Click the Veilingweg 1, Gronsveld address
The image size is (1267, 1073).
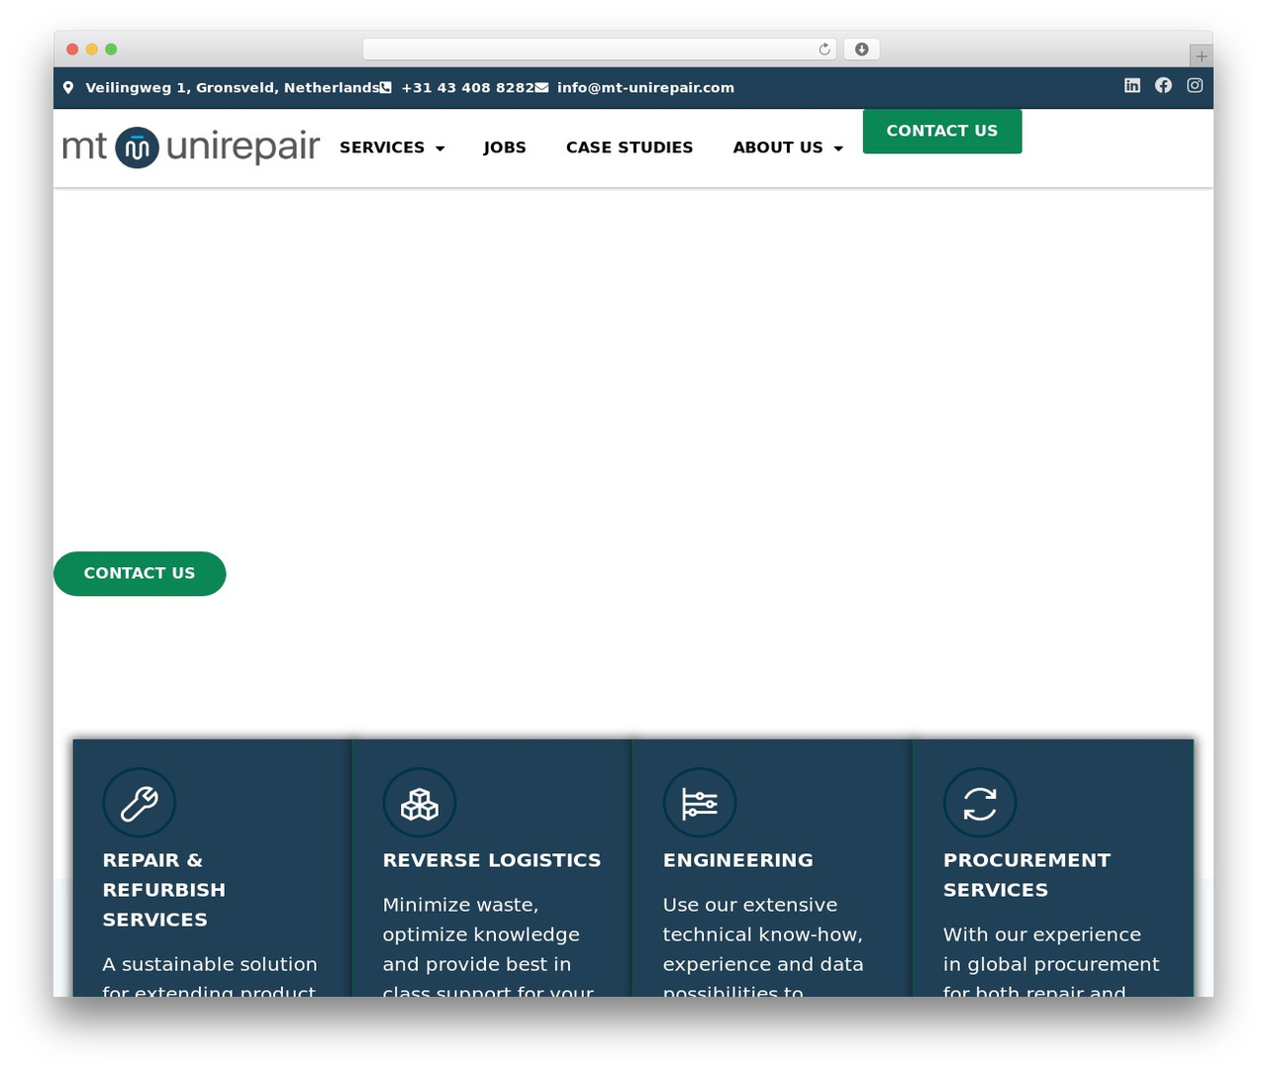pos(233,87)
